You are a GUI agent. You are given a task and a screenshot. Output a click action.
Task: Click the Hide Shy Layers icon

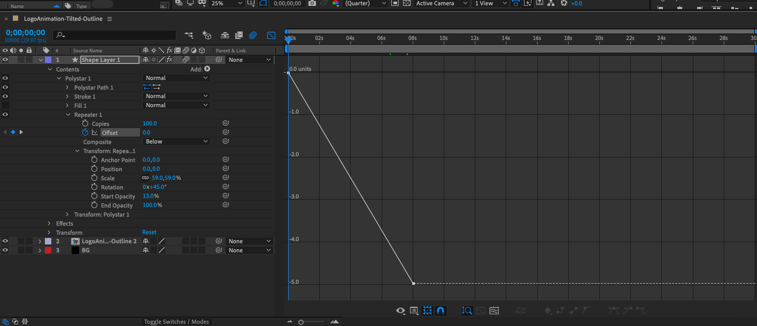click(225, 35)
